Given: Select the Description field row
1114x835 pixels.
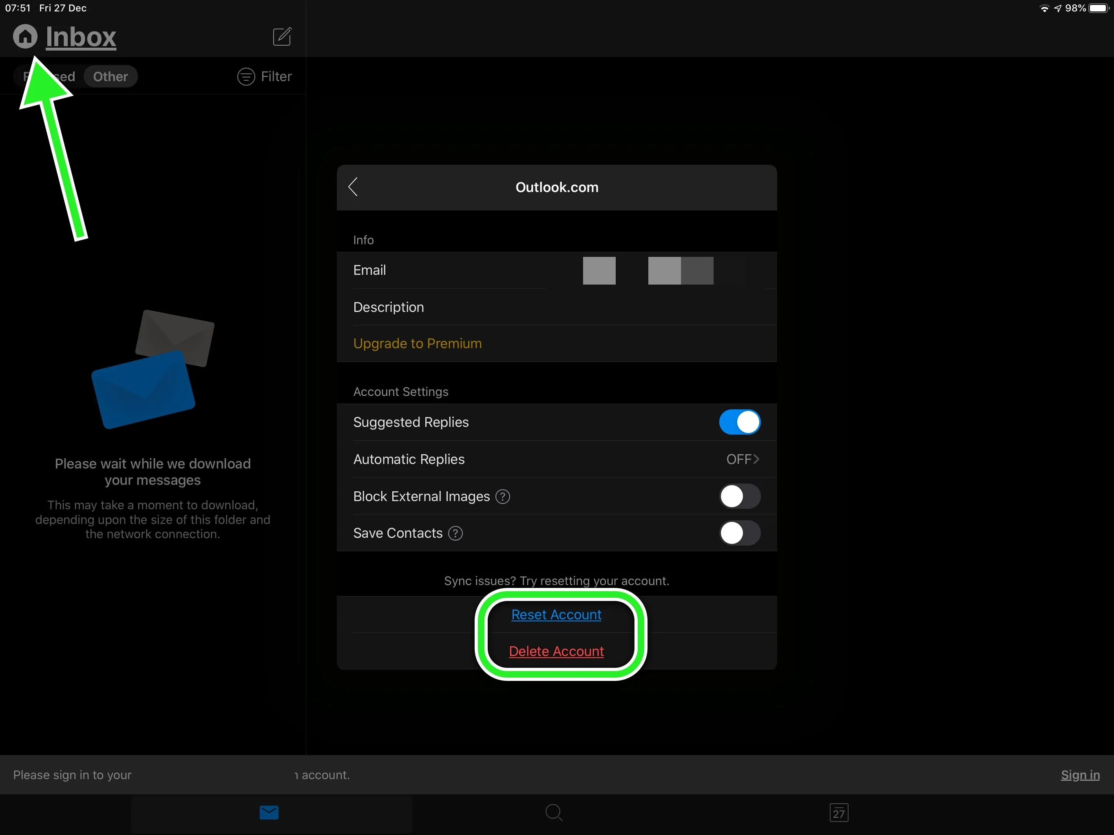Looking at the screenshot, I should pyautogui.click(x=557, y=307).
